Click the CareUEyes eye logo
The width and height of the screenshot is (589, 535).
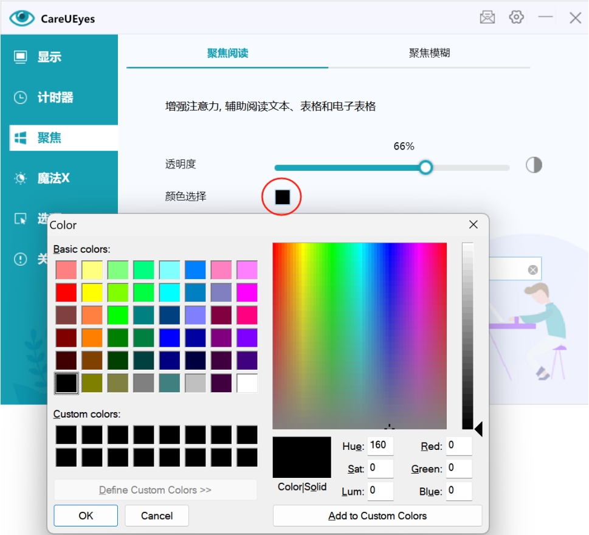tap(22, 18)
